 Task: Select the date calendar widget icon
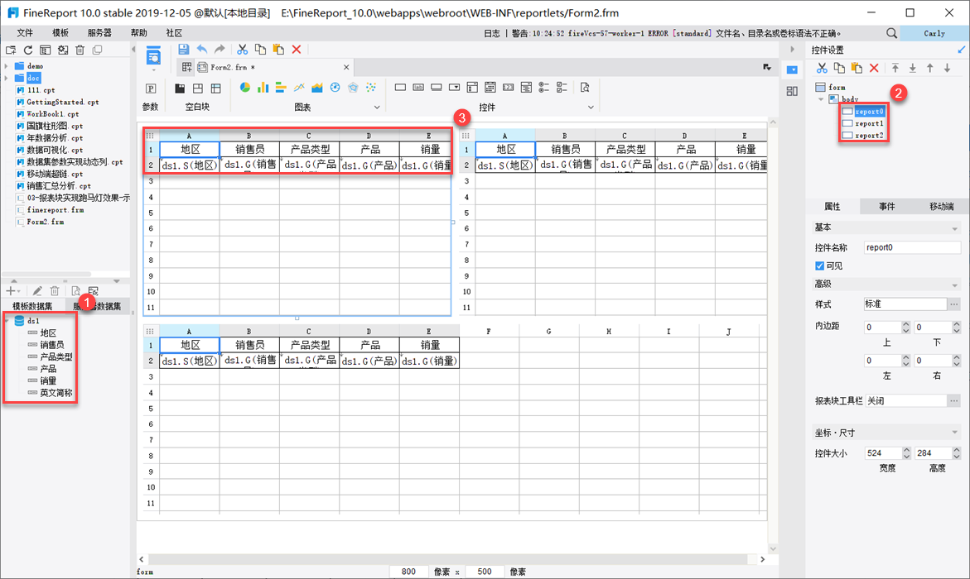490,88
